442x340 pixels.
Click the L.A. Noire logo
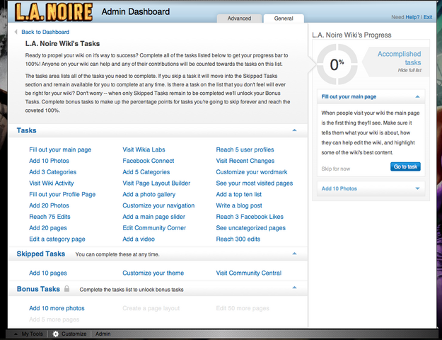[54, 12]
